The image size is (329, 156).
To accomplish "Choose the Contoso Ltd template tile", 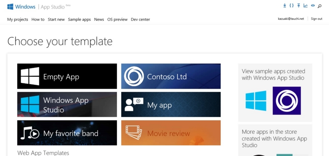I will pos(171,76).
